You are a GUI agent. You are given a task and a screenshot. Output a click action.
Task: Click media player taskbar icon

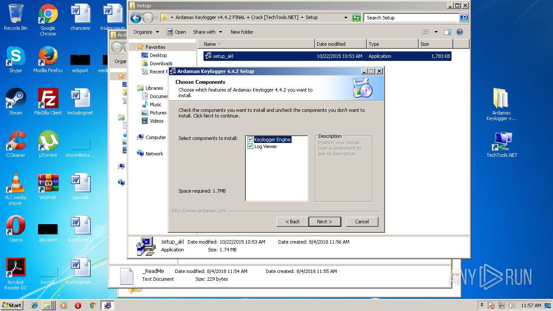pos(64,305)
